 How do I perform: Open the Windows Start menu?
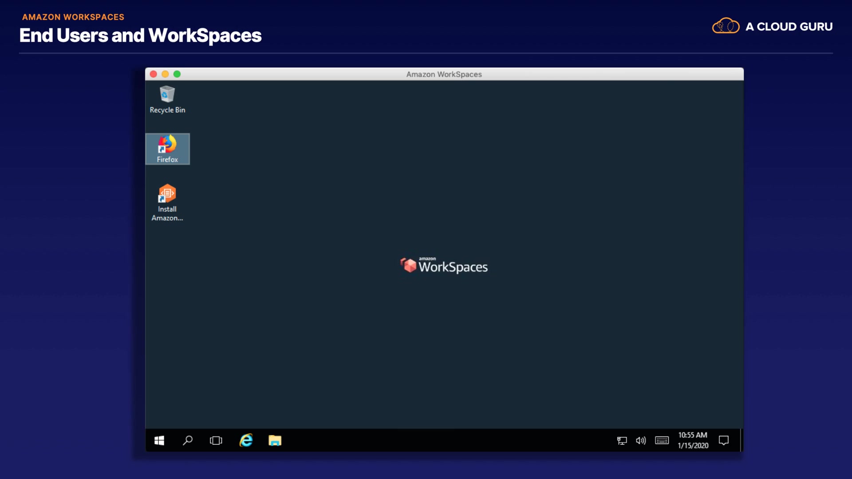159,440
